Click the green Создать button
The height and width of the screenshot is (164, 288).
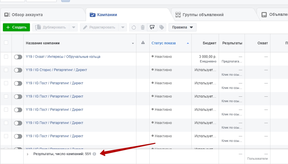click(16, 27)
